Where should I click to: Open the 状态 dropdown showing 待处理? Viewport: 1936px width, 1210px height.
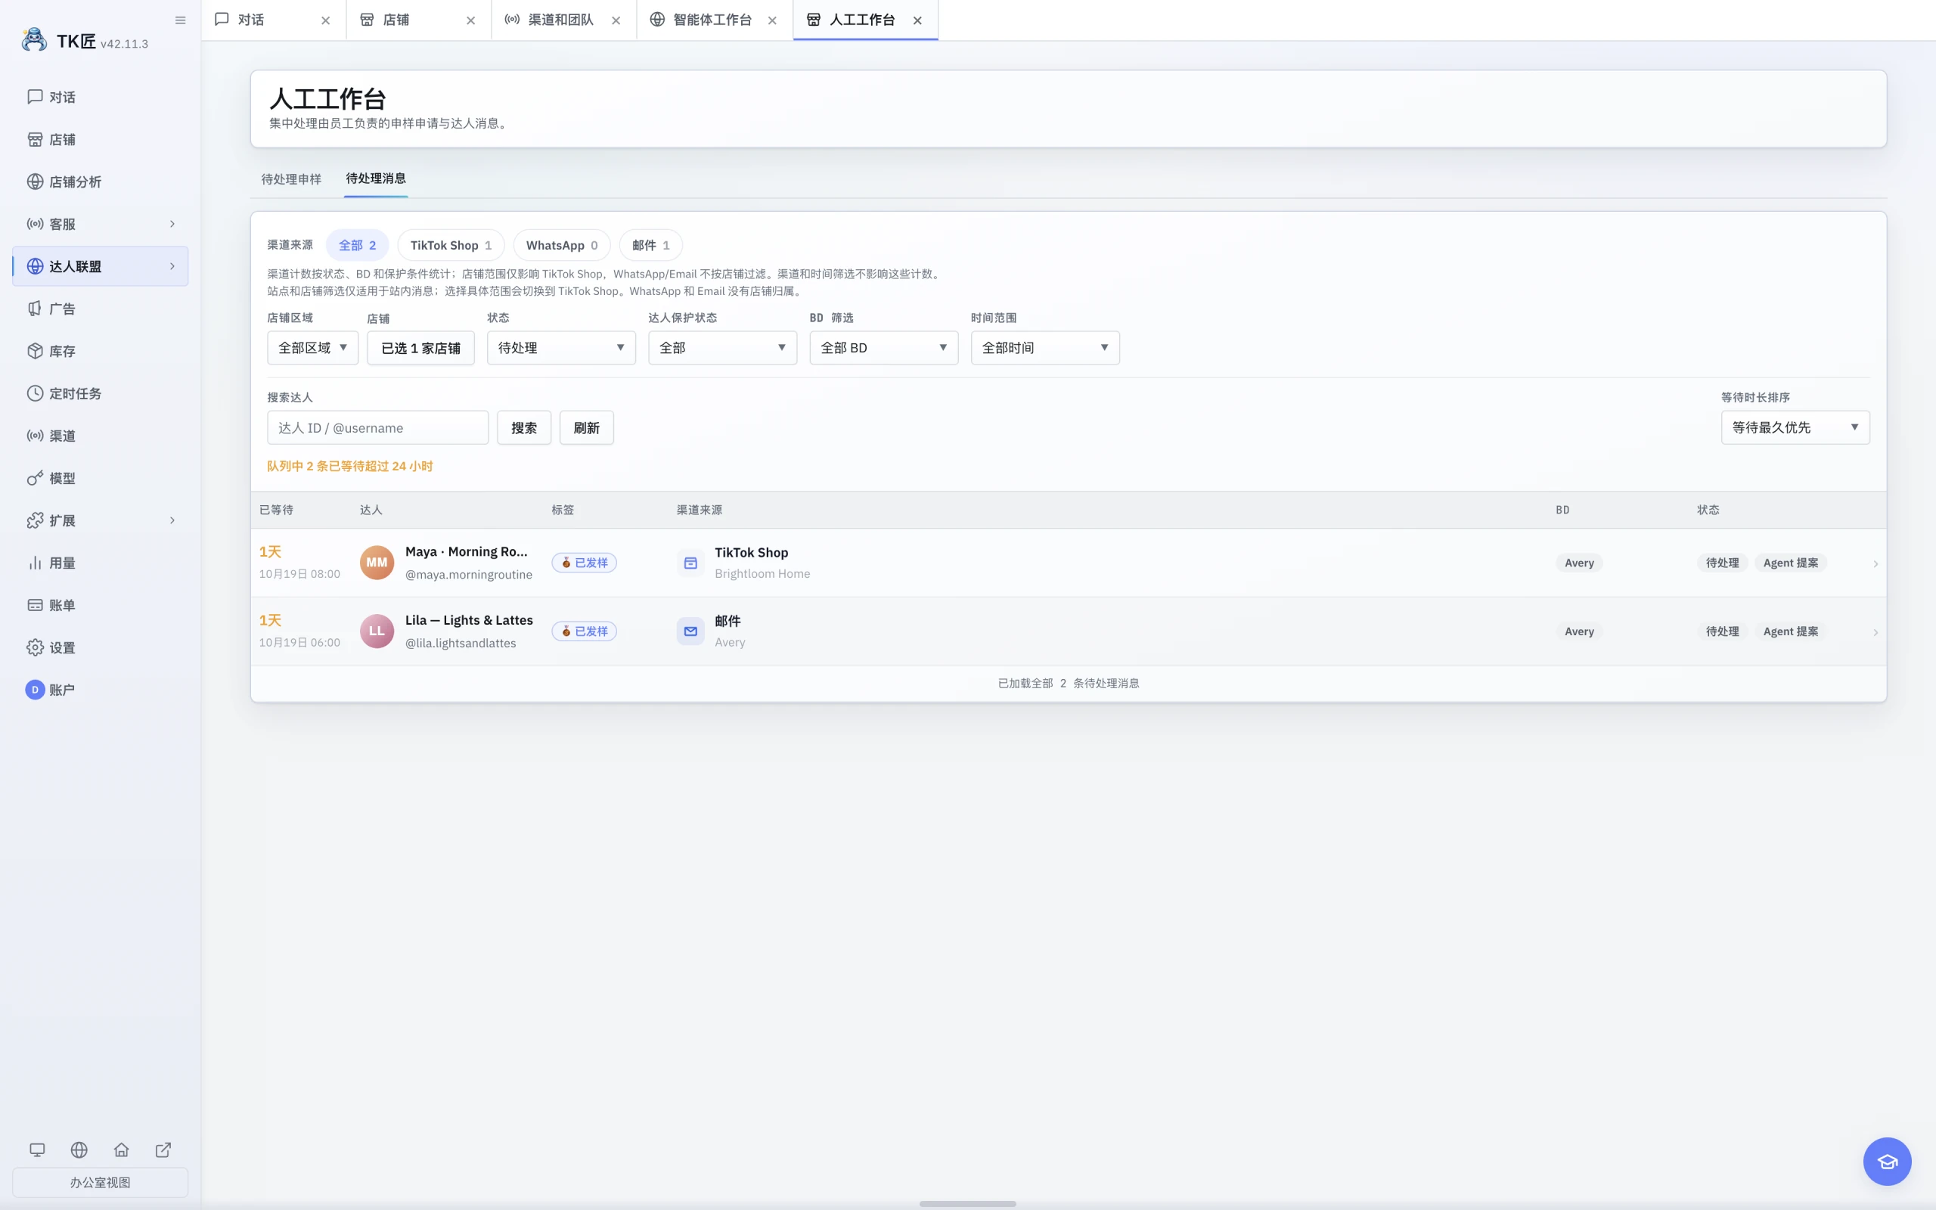tap(561, 347)
